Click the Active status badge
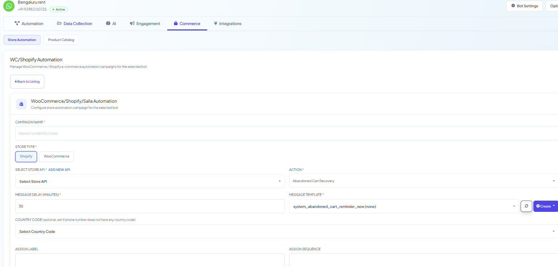Image resolution: width=558 pixels, height=267 pixels. point(58,9)
